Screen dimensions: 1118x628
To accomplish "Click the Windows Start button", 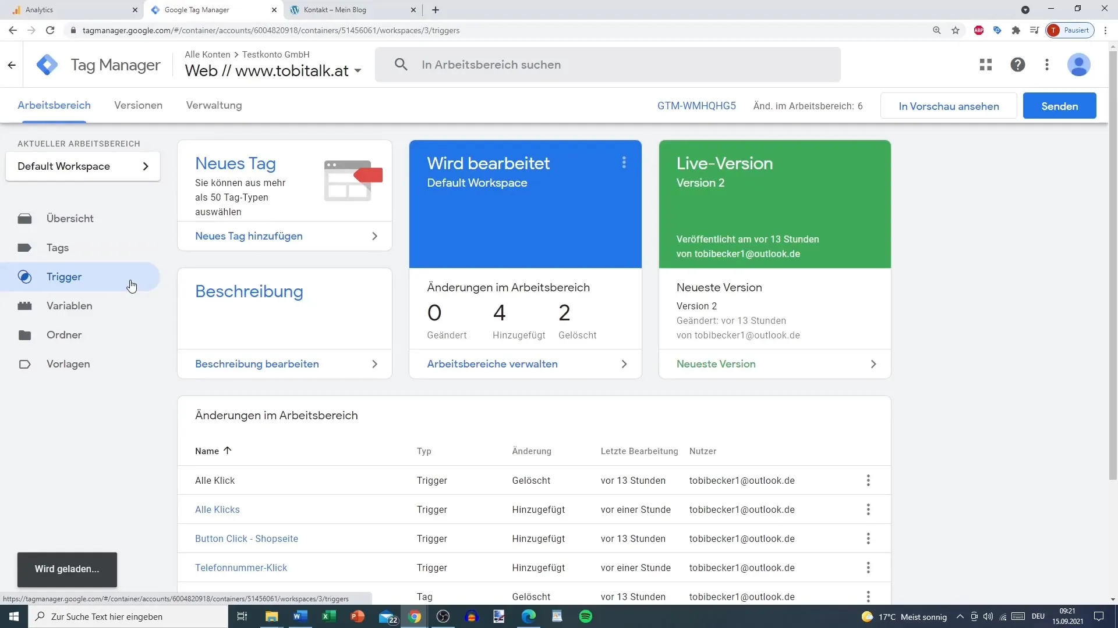I will (14, 616).
